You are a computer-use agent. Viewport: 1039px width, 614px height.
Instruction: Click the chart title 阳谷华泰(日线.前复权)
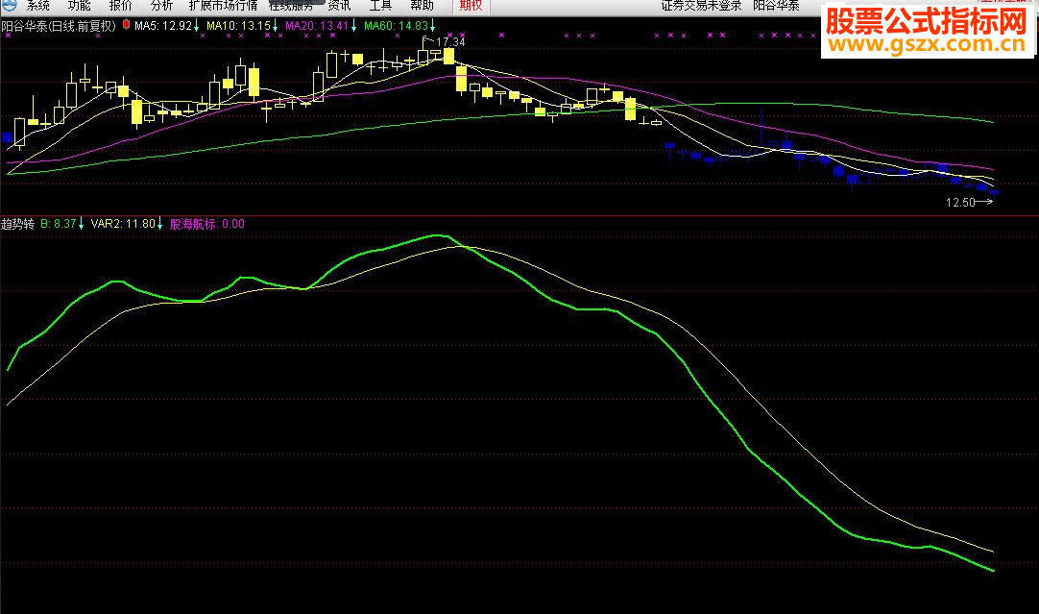click(59, 26)
